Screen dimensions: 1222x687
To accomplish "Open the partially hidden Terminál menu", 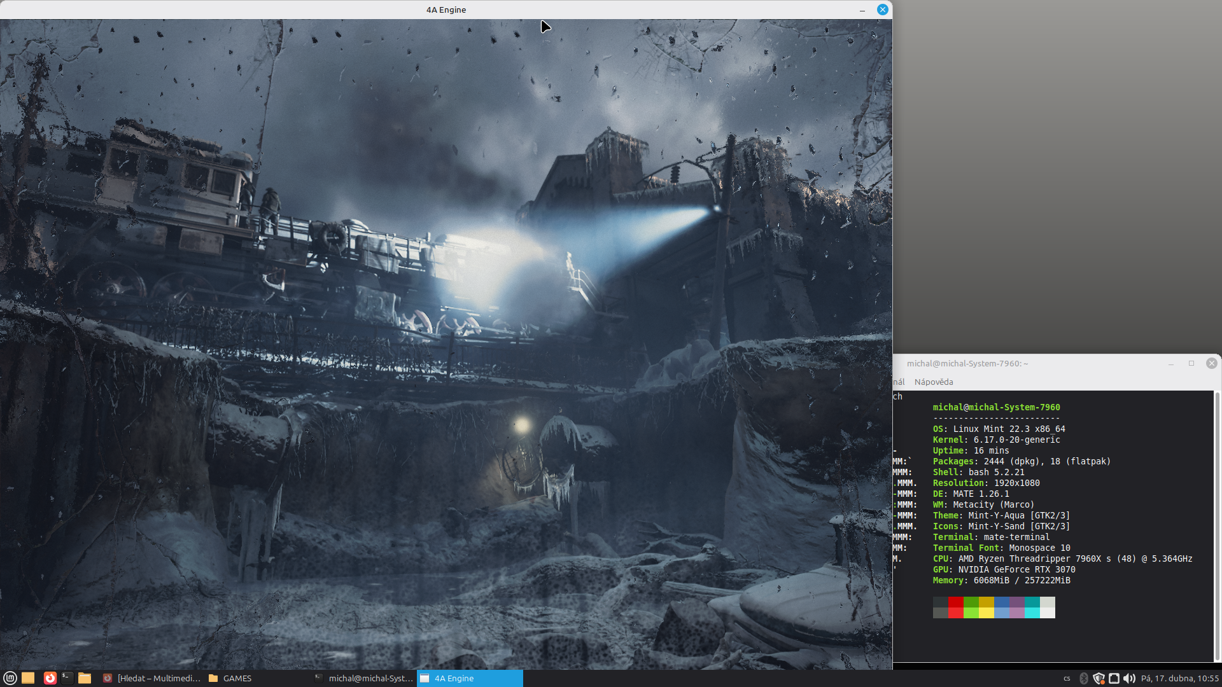I will click(x=898, y=382).
